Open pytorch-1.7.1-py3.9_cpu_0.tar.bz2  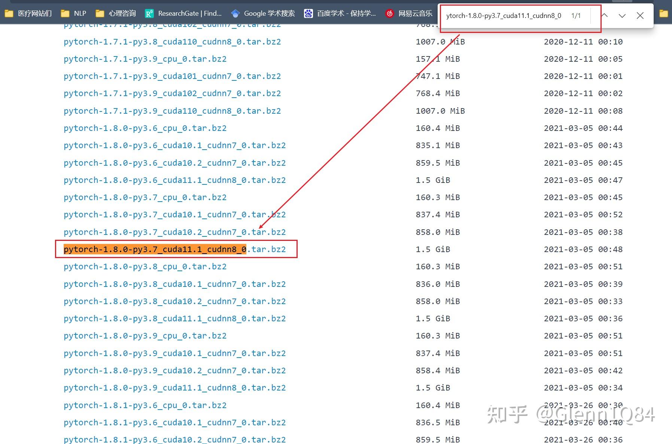[x=145, y=59]
